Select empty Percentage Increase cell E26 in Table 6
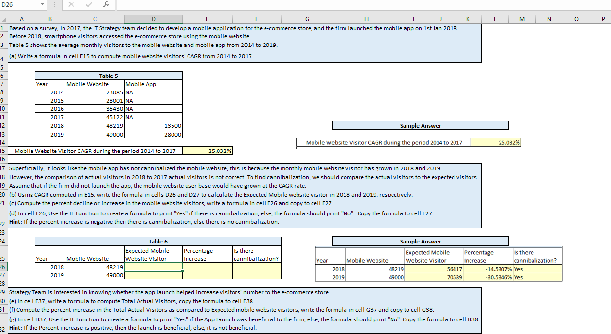Image resolution: width=611 pixels, height=334 pixels. [x=207, y=267]
